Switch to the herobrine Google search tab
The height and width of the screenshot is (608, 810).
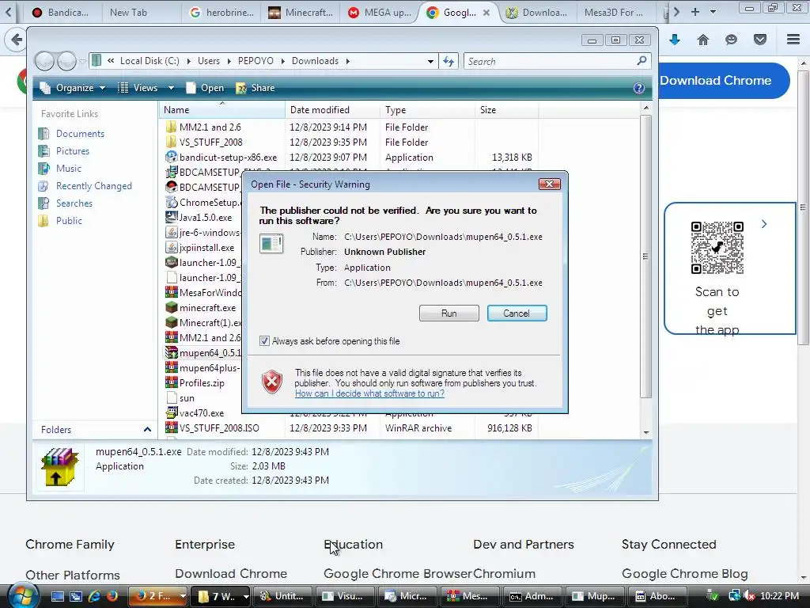(221, 13)
